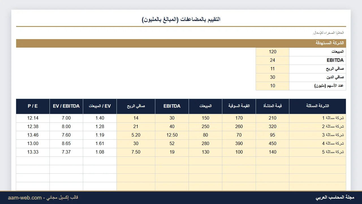This screenshot has height=204, width=362.
Task: Click the EV/EBITDA value 8.65
Action: (66, 144)
